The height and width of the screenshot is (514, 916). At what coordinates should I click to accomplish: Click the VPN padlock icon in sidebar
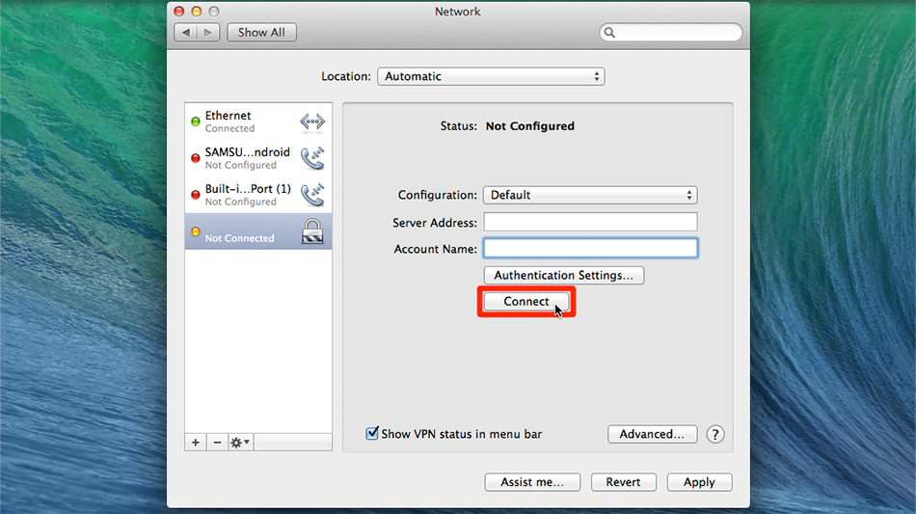coord(312,231)
